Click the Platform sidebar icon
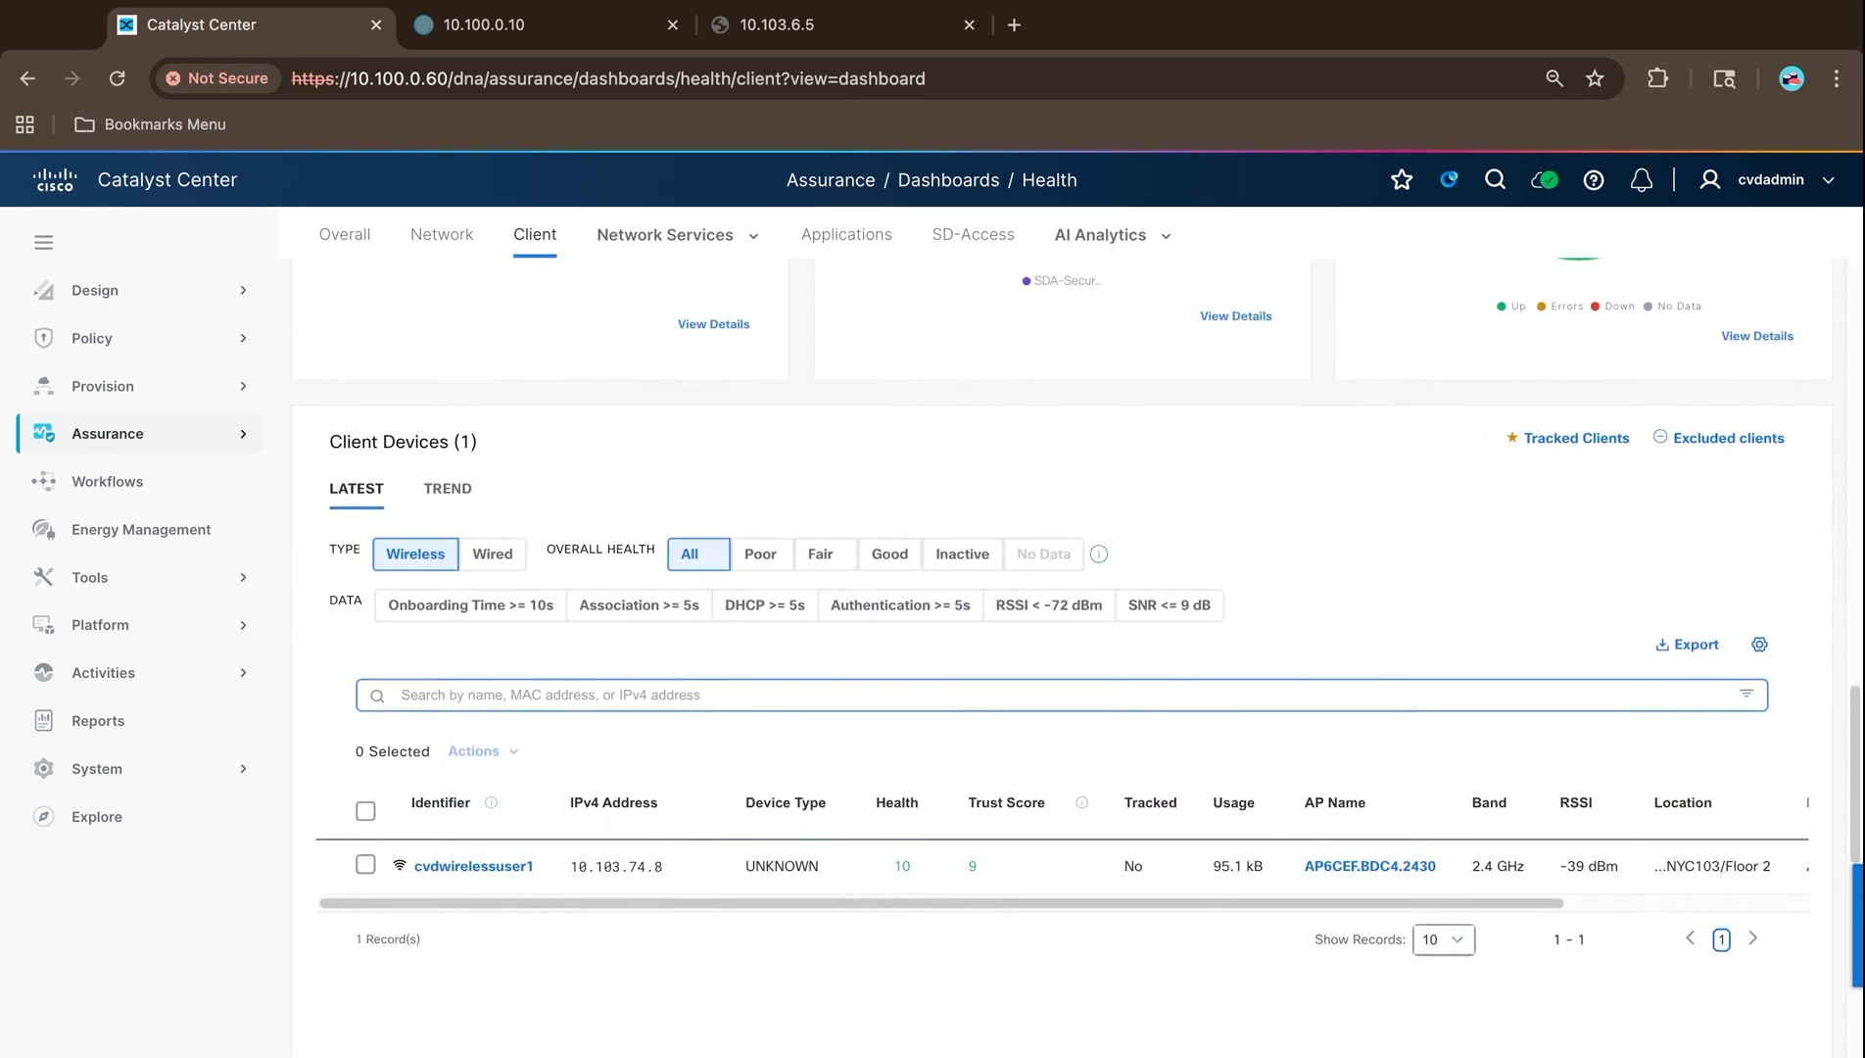Screen dimensions: 1865x1058 [x=43, y=625]
